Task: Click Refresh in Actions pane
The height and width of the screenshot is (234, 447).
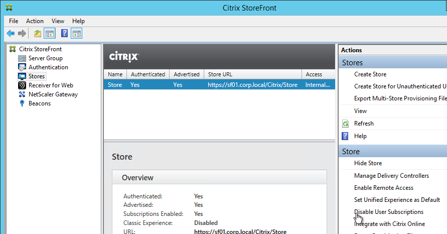Action: pyautogui.click(x=364, y=124)
